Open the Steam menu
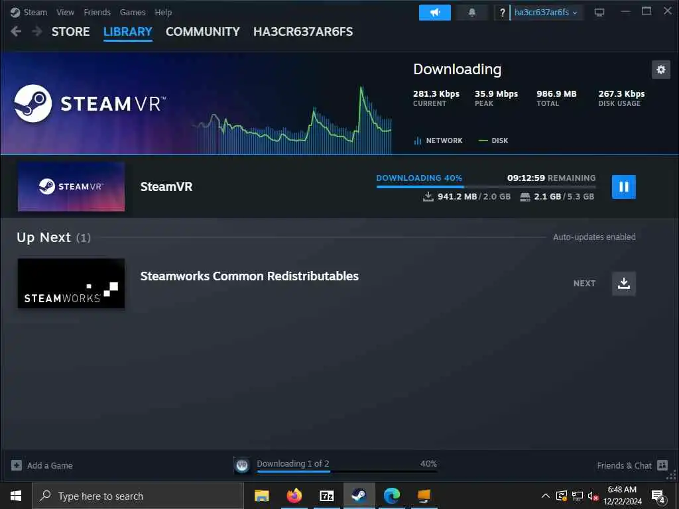The width and height of the screenshot is (679, 509). coord(35,12)
